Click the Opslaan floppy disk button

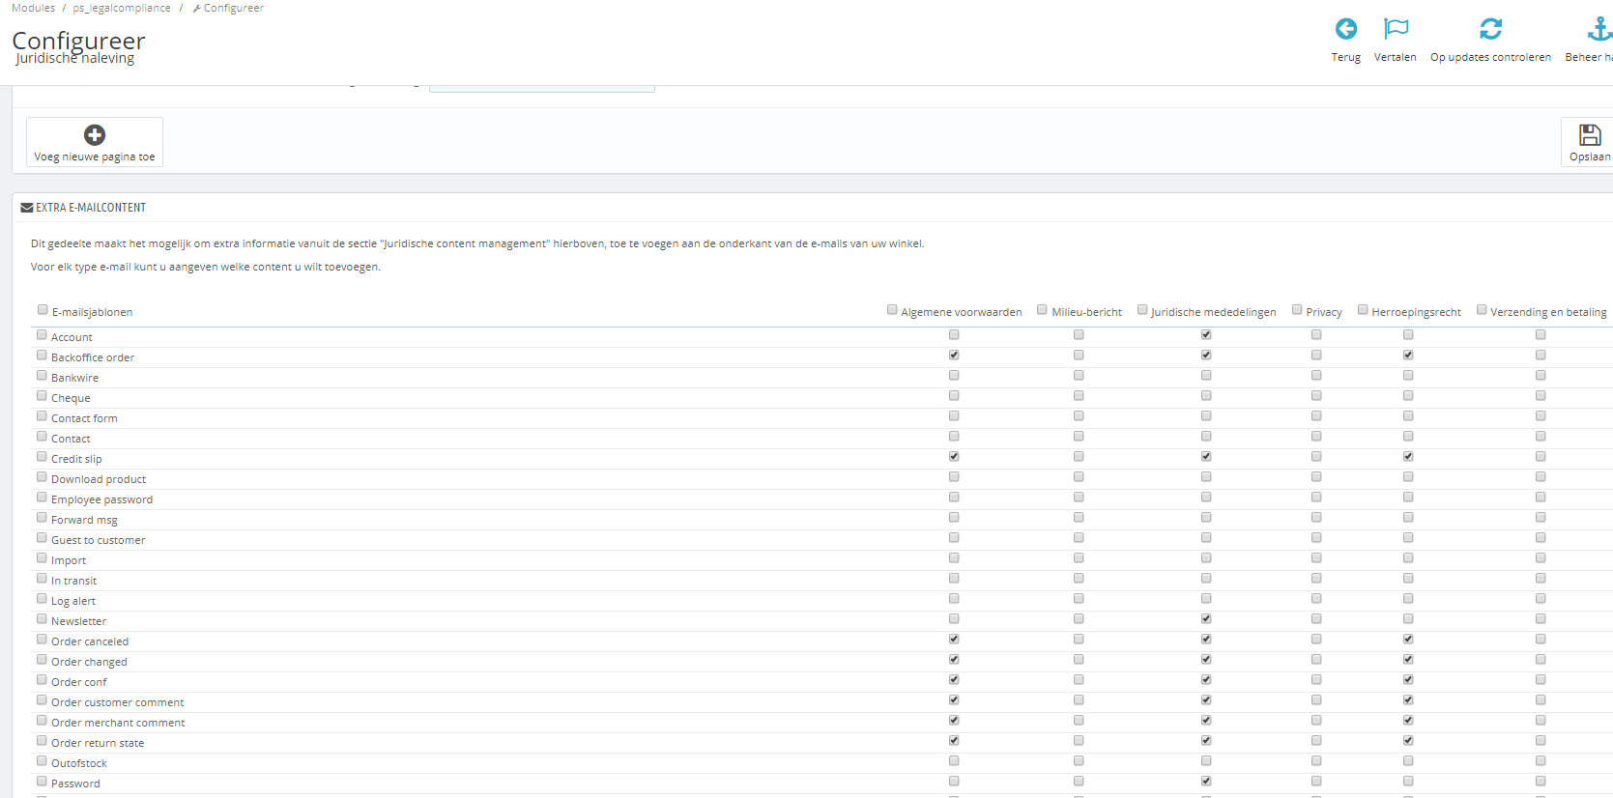pyautogui.click(x=1589, y=142)
